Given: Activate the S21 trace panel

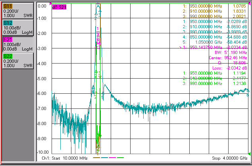Looking at the screenshot, I should 18,44.
